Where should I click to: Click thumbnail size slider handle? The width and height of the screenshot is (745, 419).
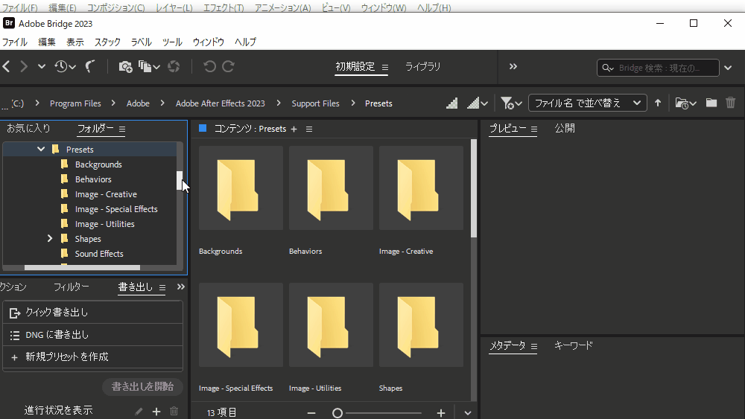tap(337, 413)
